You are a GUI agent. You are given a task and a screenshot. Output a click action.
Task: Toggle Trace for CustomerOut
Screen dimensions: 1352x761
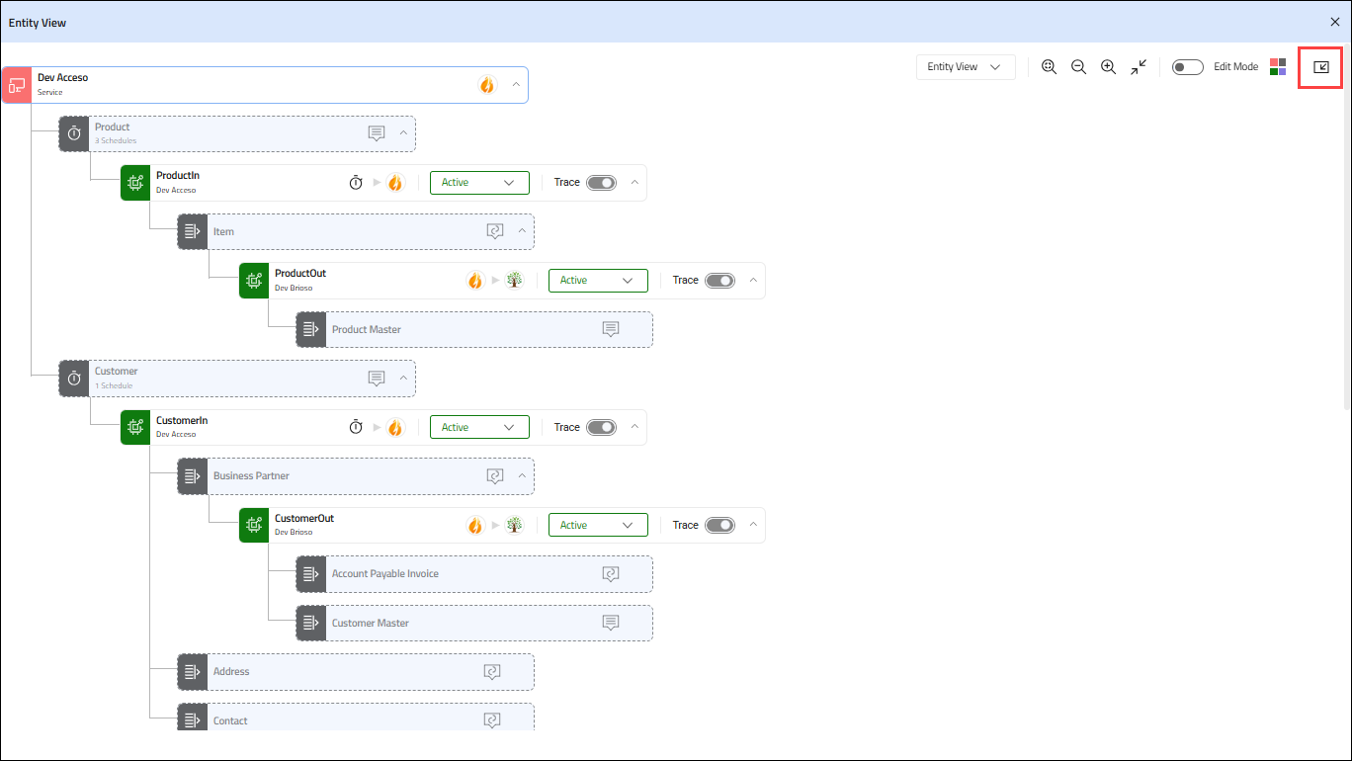pos(719,526)
